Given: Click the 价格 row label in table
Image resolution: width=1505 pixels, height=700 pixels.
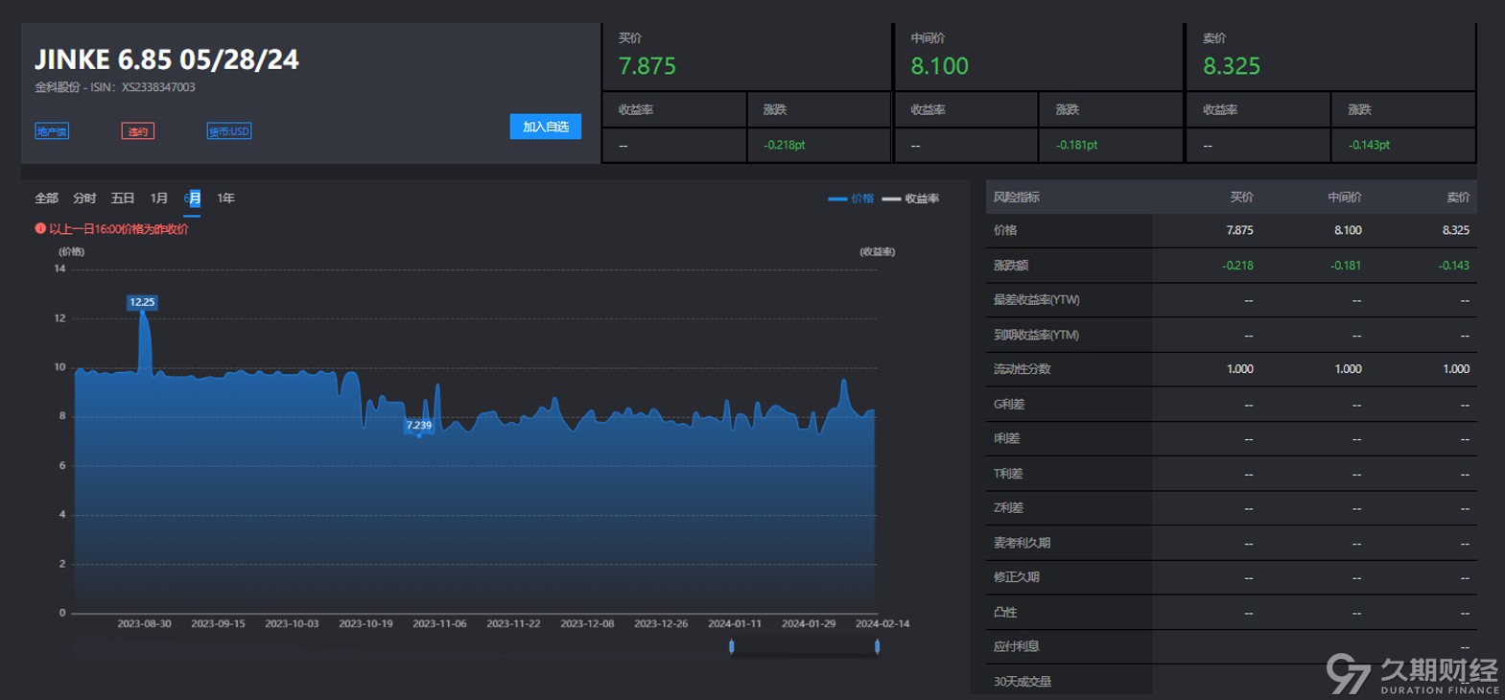Looking at the screenshot, I should (1005, 230).
